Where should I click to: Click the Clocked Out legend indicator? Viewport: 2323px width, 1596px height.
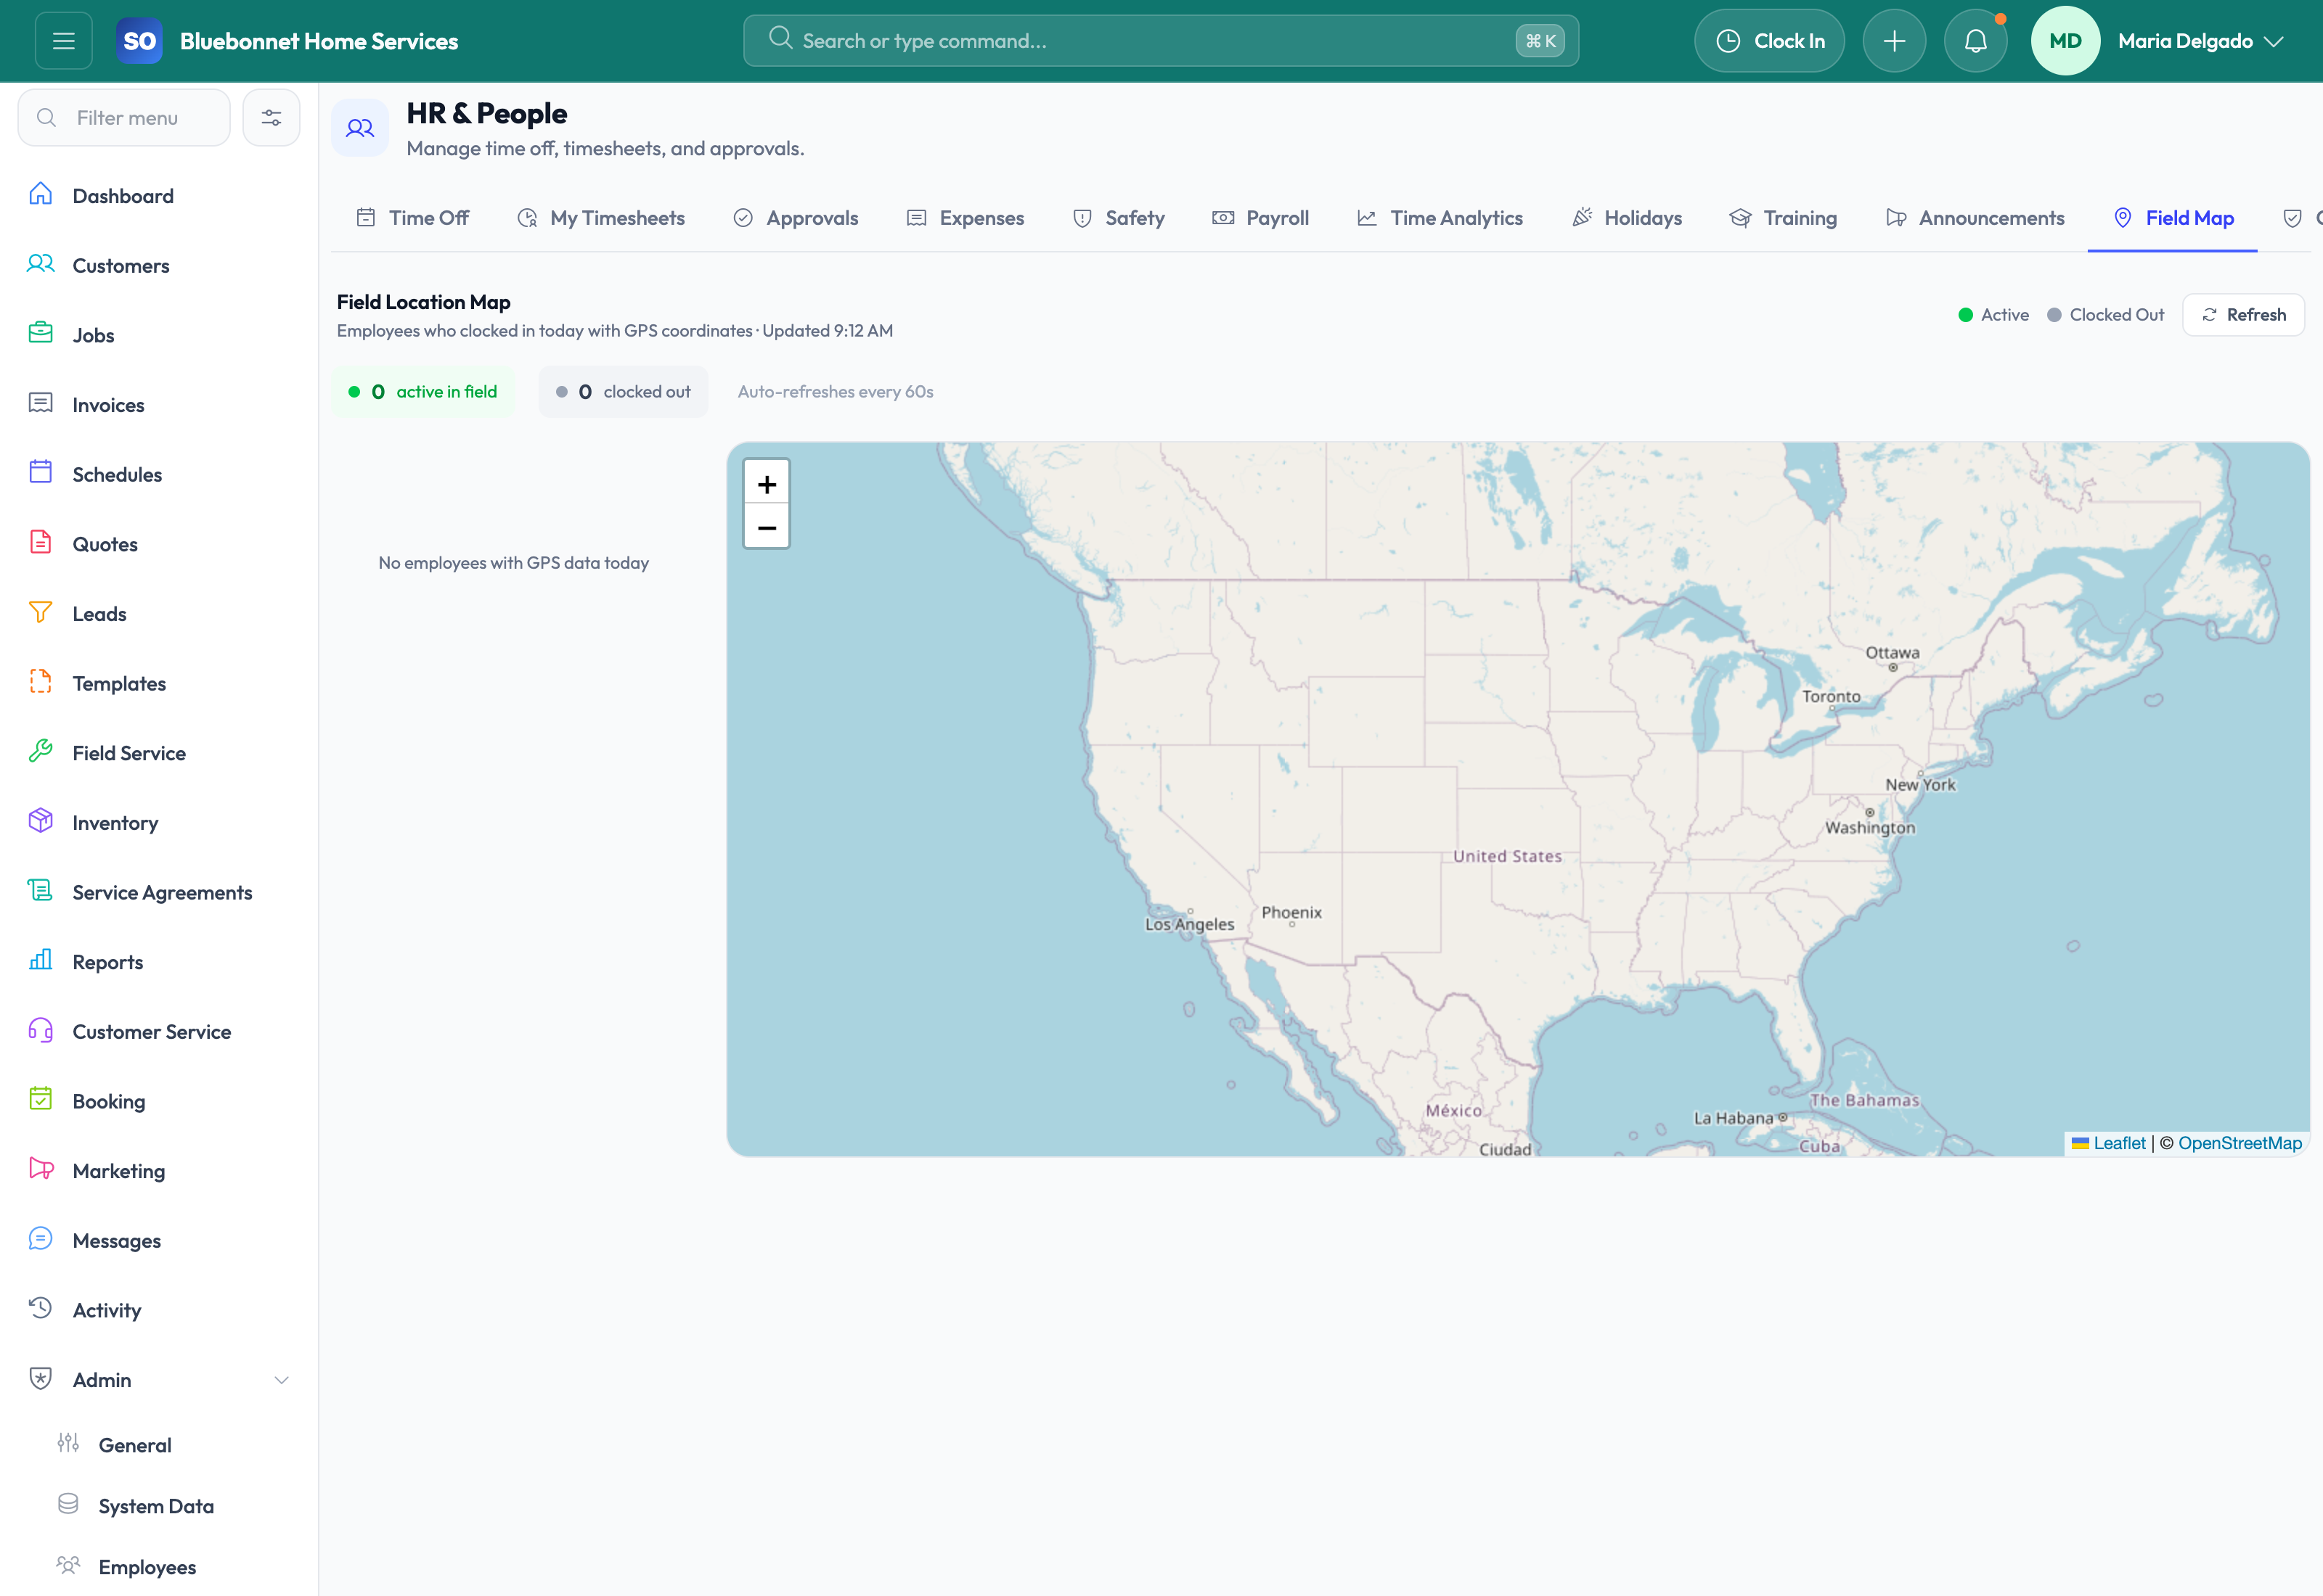click(2105, 315)
